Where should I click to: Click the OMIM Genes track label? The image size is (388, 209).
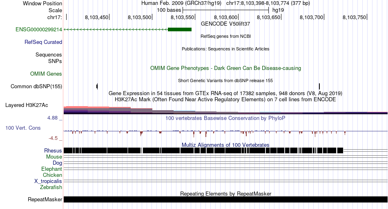click(46, 74)
